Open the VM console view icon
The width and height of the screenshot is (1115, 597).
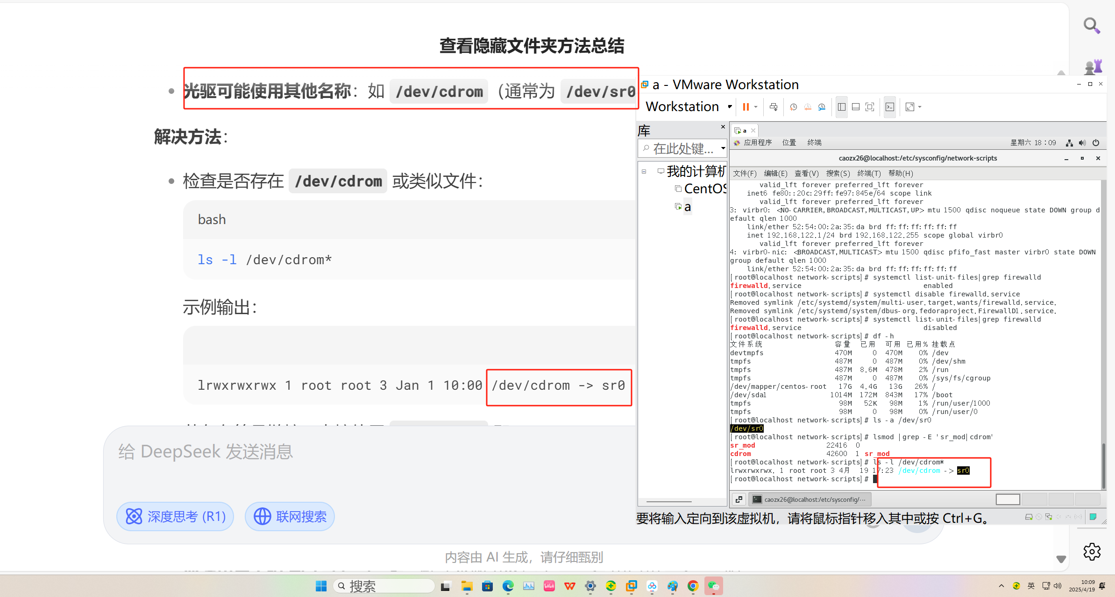pos(890,107)
